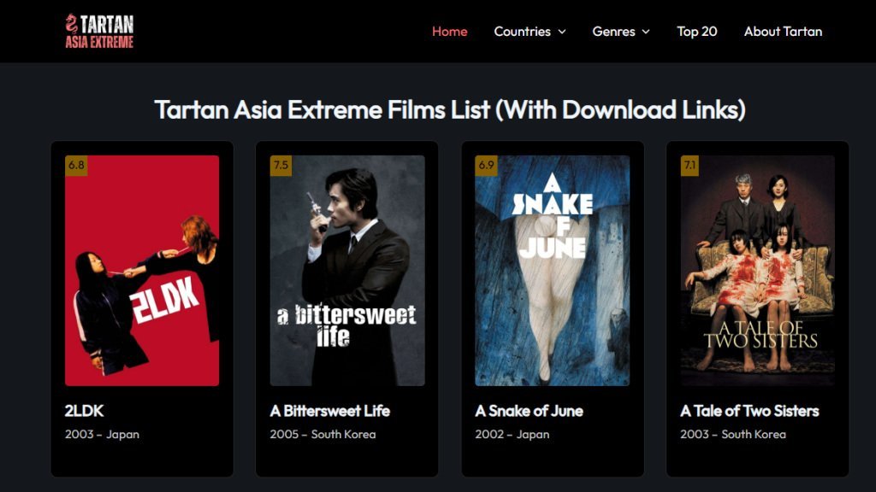876x492 pixels.
Task: Expand the Countries dropdown menu
Action: 522,32
